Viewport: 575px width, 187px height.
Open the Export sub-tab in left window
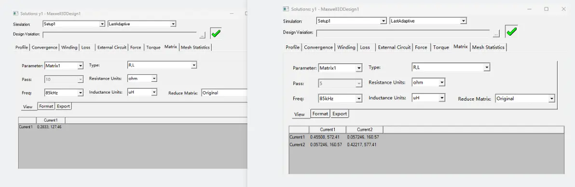63,106
